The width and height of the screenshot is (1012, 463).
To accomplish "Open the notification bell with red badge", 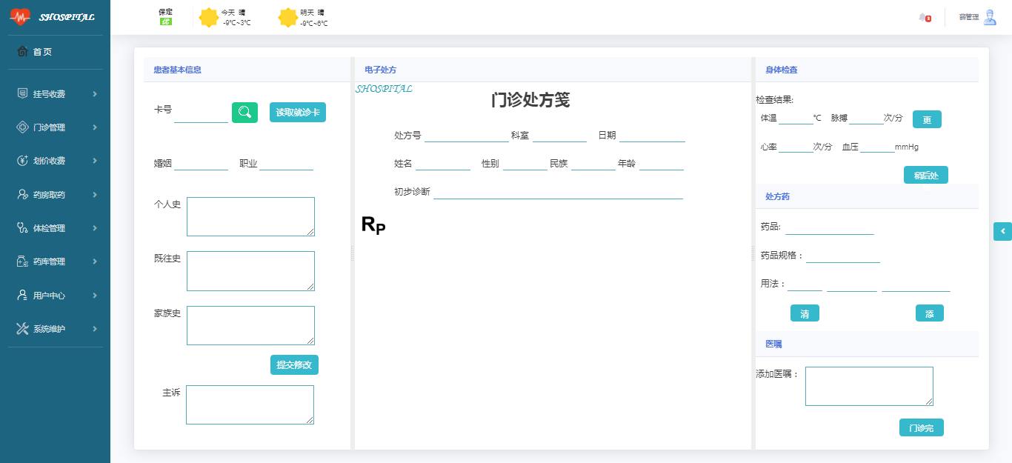I will (x=923, y=17).
